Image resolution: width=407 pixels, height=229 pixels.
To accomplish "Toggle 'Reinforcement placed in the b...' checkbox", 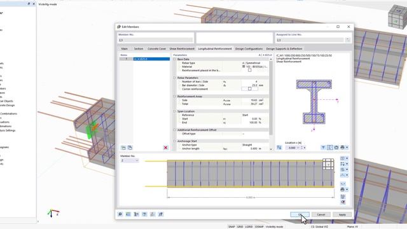I will (249, 70).
